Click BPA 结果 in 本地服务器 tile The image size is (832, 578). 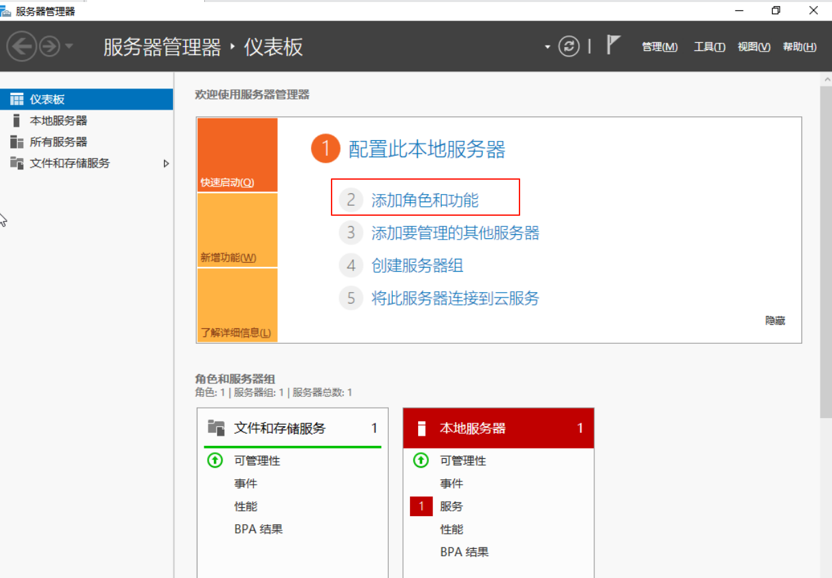[464, 552]
